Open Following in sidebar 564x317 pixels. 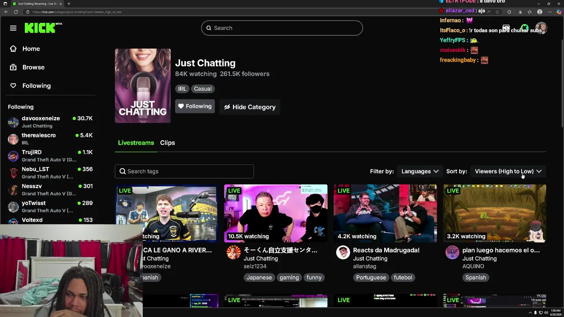36,86
